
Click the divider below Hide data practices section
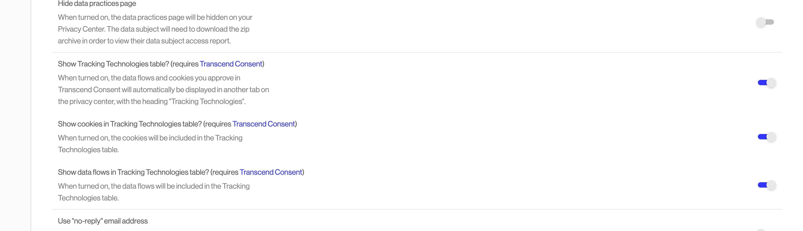pos(417,52)
